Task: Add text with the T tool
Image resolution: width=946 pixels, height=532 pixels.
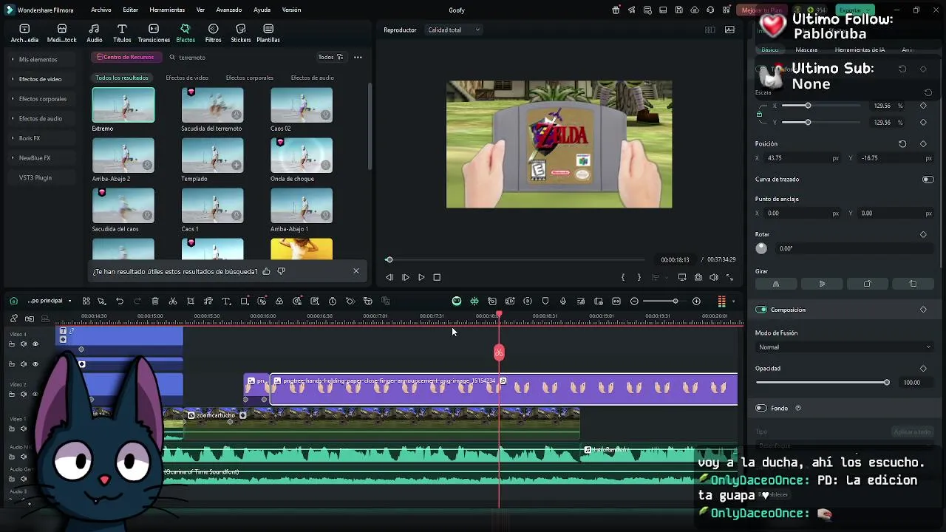Action: (226, 301)
